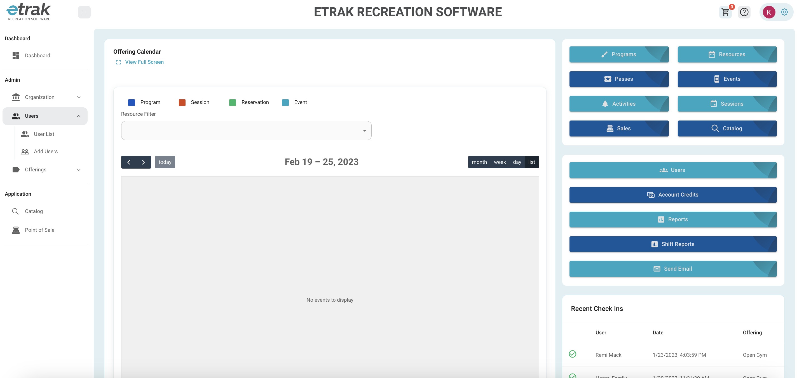Open the Resources tile
Image resolution: width=797 pixels, height=378 pixels.
click(x=727, y=55)
